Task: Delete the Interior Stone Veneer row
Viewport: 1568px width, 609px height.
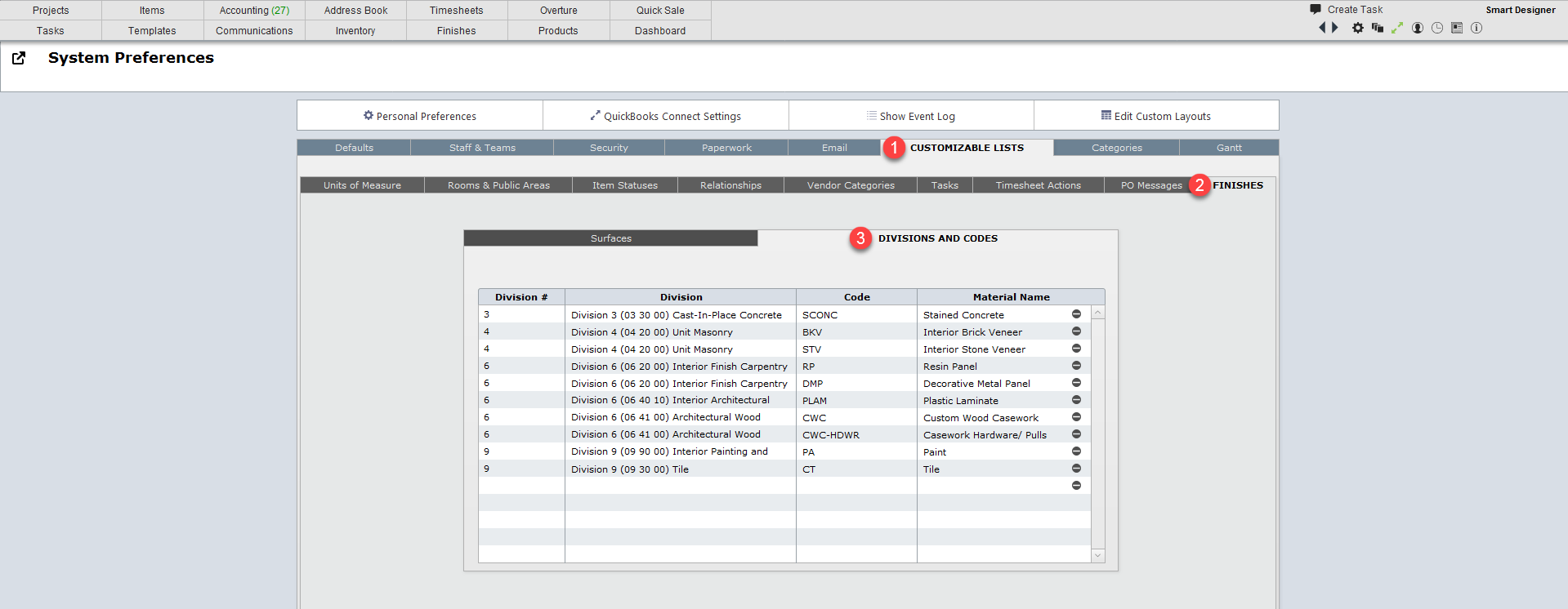Action: [x=1076, y=349]
